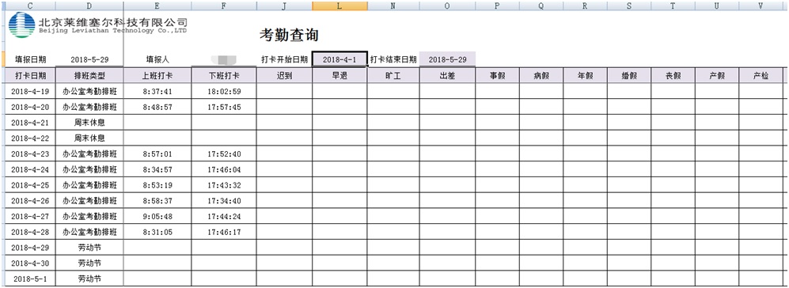The width and height of the screenshot is (789, 288).
Task: Select the blurred 填报人 name cell
Action: coord(224,59)
